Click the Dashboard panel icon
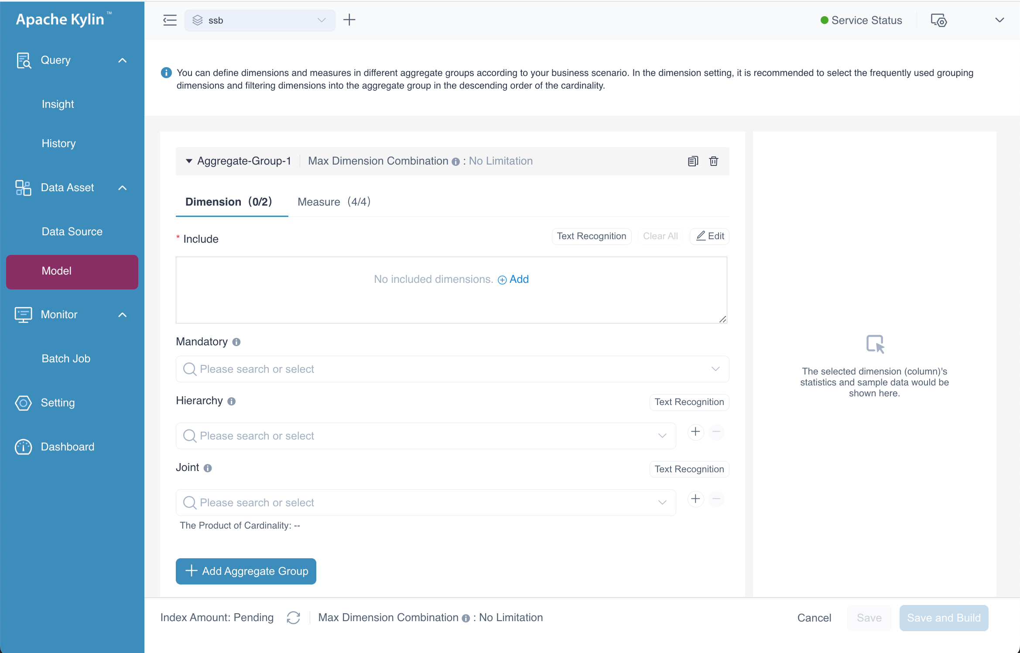 (23, 447)
